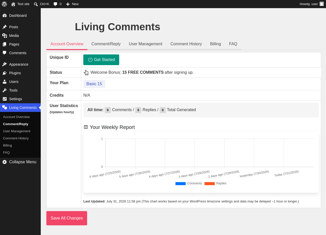The height and width of the screenshot is (235, 326).
Task: Click the Last Updated timestamp text
Action: coord(191,201)
